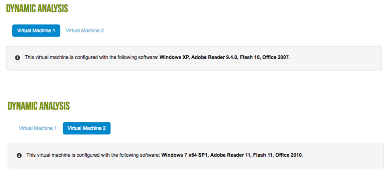Screen dimensions: 391x173
Task: Open Virtual Machine 2 tab above Windows XP notice
Action: pyautogui.click(x=85, y=30)
